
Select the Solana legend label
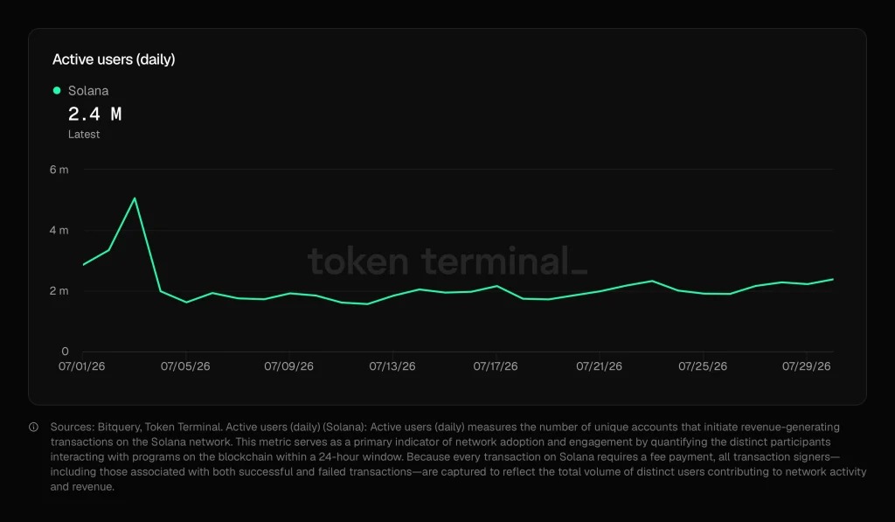[x=88, y=91]
